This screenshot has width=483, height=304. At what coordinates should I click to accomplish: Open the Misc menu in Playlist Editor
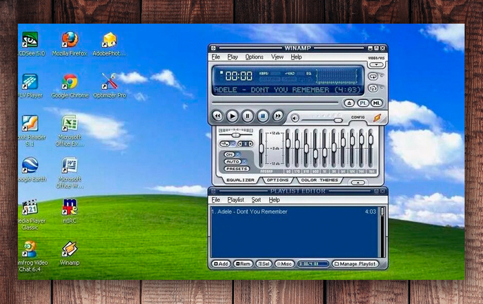click(284, 264)
